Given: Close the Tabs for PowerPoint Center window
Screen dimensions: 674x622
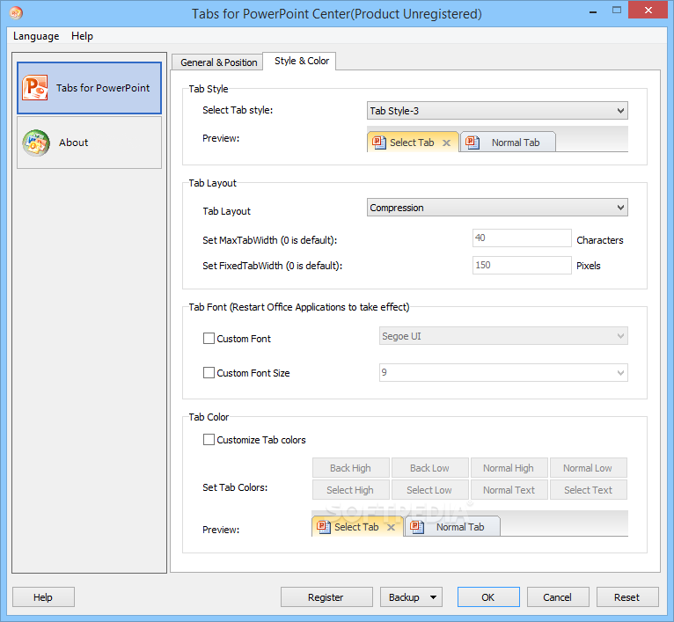Looking at the screenshot, I should (x=648, y=10).
